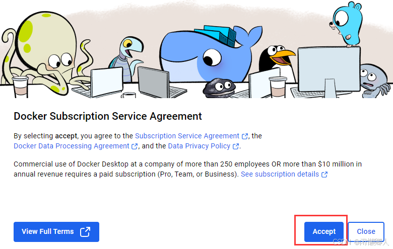
Task: Open the Subscription Service Agreement link
Action: pyautogui.click(x=187, y=136)
